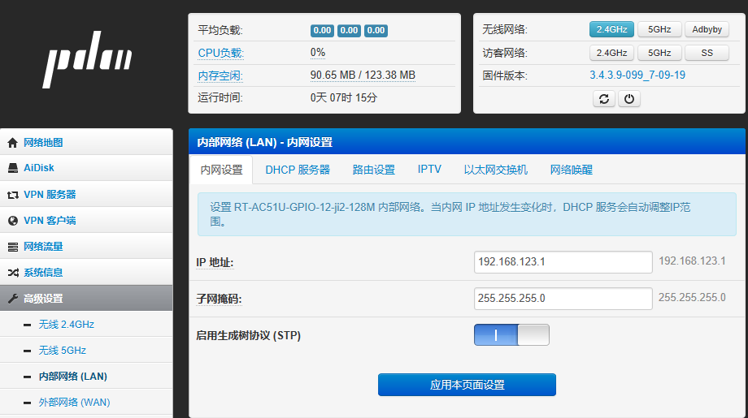Click the IP 地址 label
Image resolution: width=748 pixels, height=418 pixels.
[215, 262]
